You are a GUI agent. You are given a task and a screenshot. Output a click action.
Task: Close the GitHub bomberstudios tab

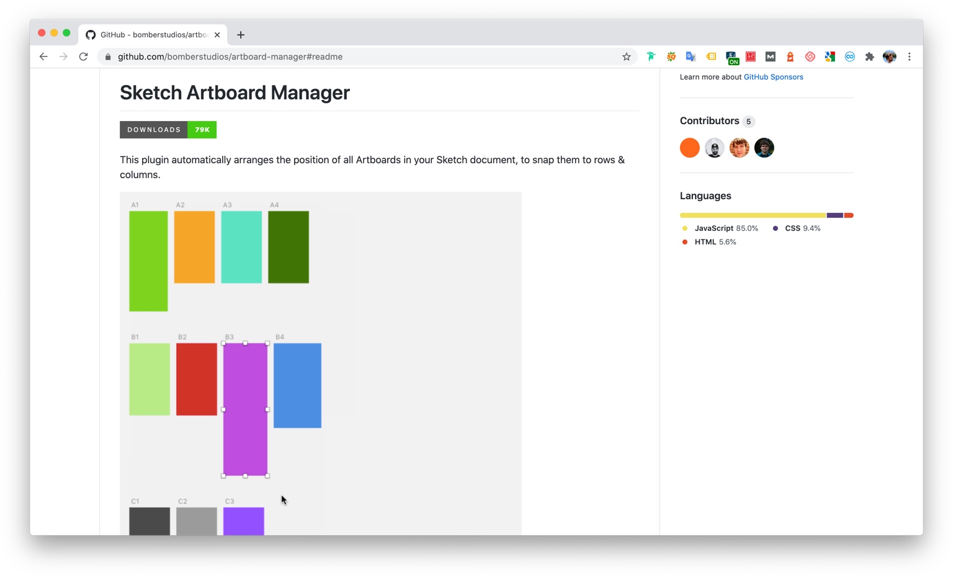217,35
